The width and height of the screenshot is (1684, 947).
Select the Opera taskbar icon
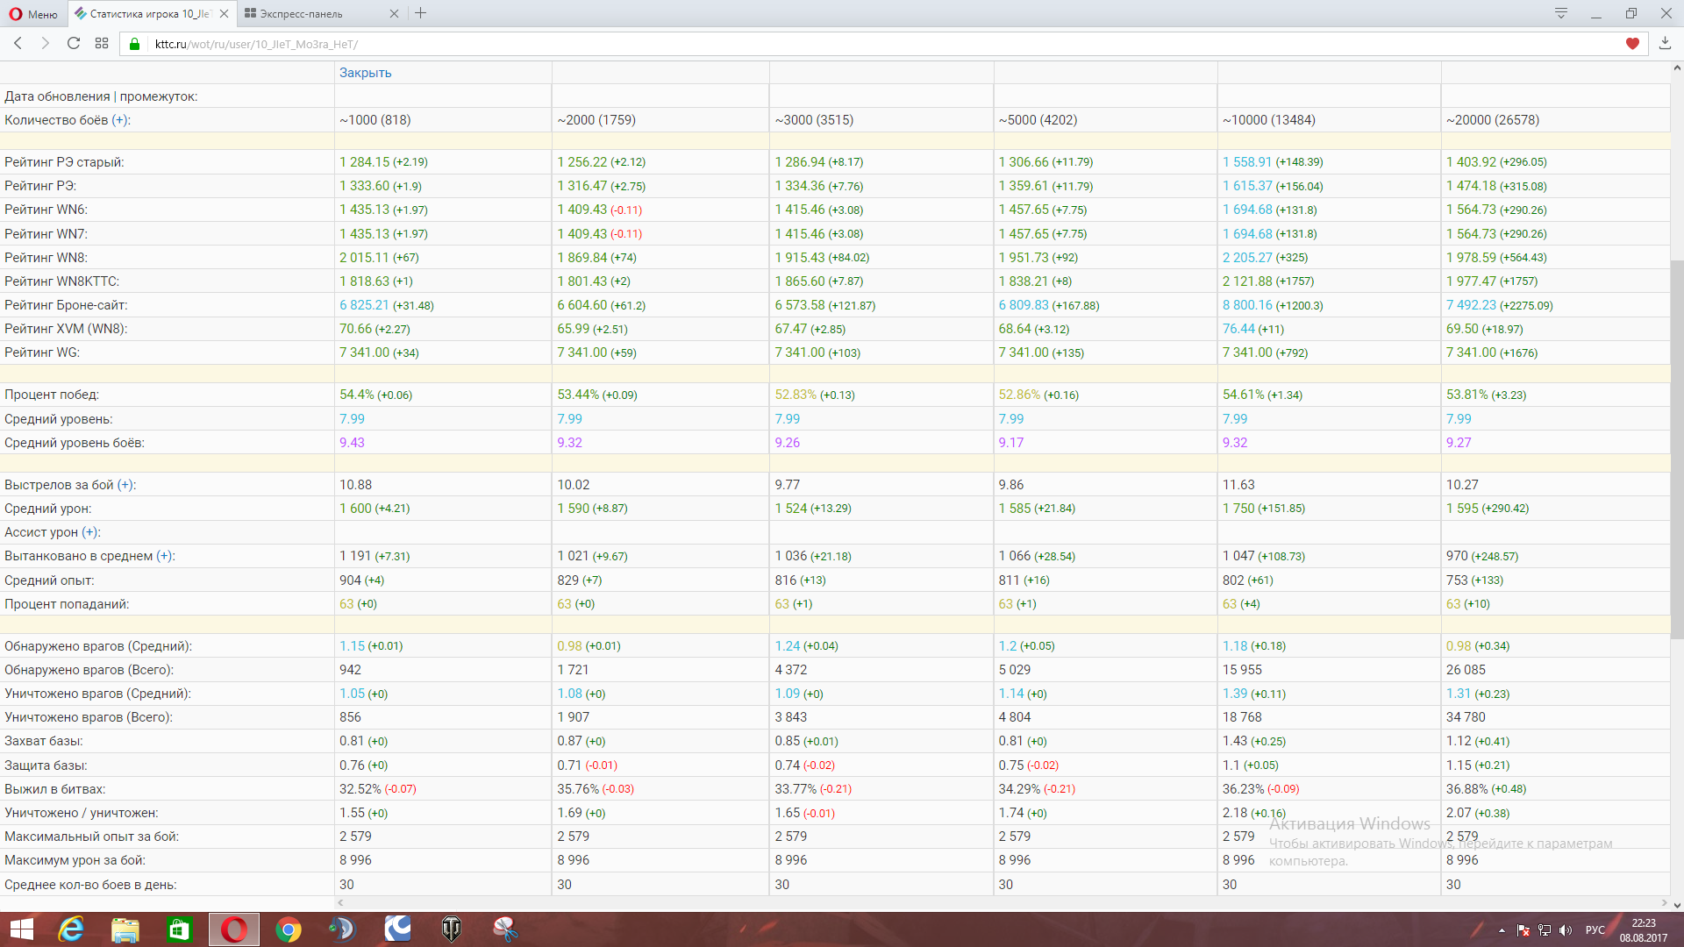click(x=234, y=929)
